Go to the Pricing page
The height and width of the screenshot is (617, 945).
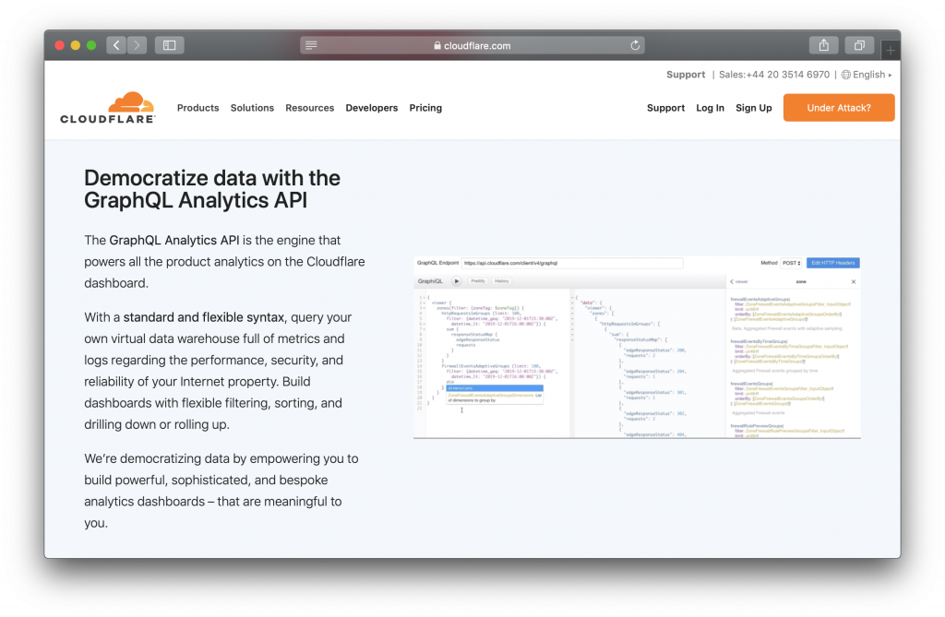point(425,108)
